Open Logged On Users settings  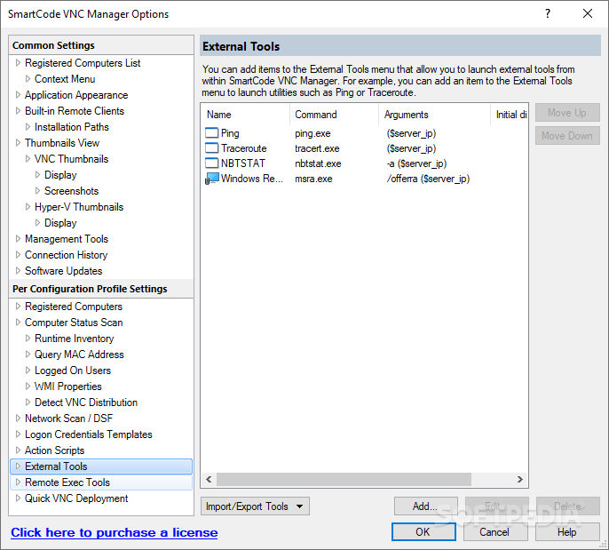73,371
